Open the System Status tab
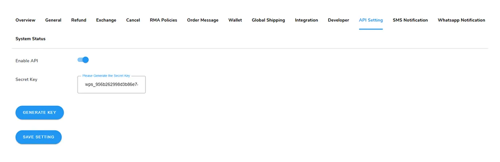 pos(31,39)
